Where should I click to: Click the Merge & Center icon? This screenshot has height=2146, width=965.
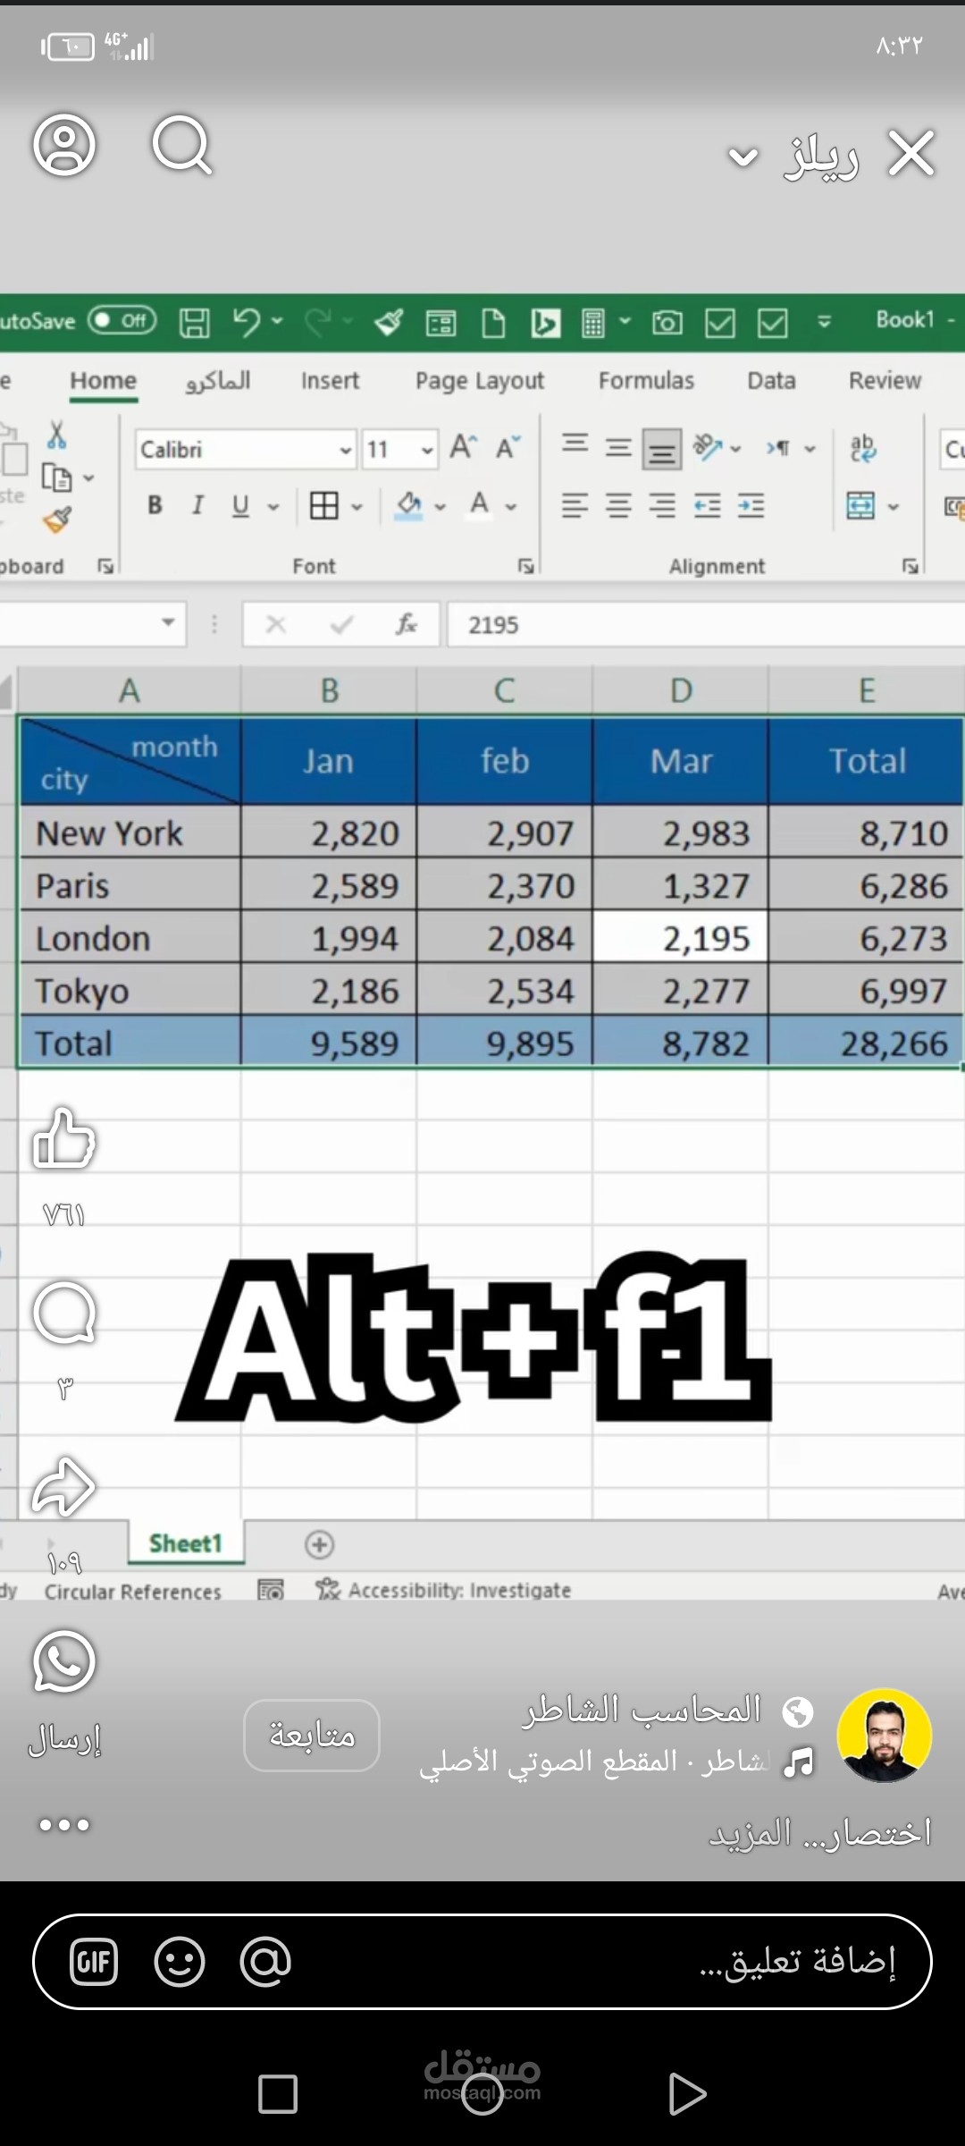[860, 506]
